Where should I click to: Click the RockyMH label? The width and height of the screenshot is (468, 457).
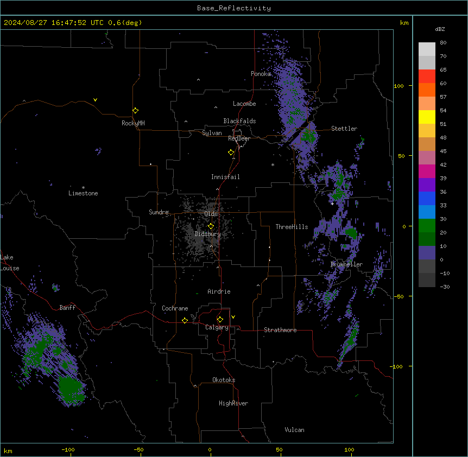click(133, 123)
